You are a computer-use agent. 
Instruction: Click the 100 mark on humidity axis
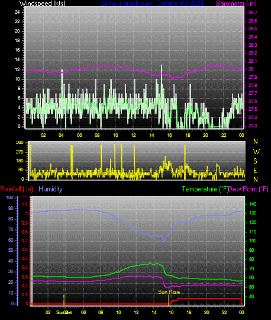(9, 197)
